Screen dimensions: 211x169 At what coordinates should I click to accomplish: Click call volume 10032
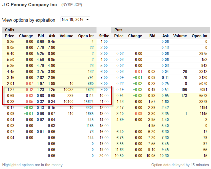coord(68,90)
